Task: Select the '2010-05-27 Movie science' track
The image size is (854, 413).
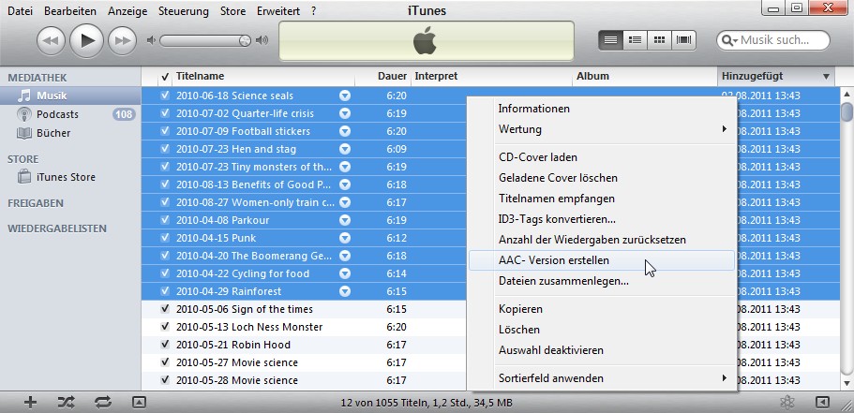Action: (237, 362)
